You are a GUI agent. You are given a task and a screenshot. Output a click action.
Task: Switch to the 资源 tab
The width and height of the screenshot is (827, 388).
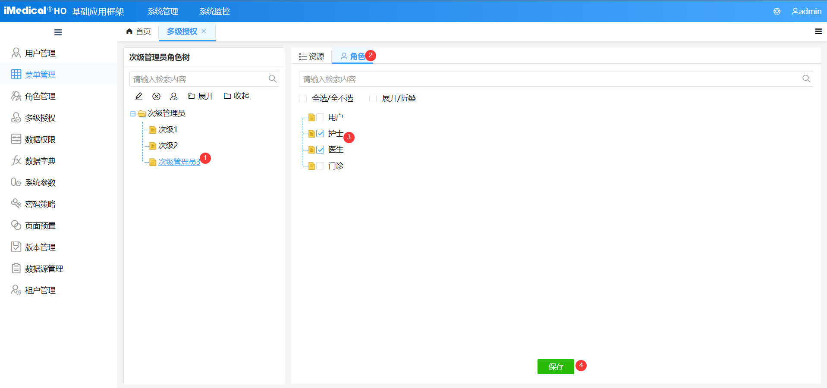click(312, 56)
